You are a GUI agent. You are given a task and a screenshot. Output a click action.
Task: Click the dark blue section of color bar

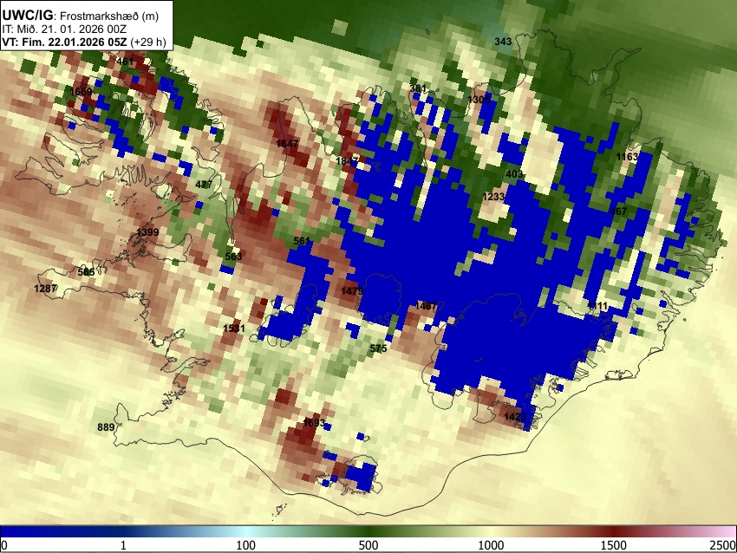click(61, 532)
